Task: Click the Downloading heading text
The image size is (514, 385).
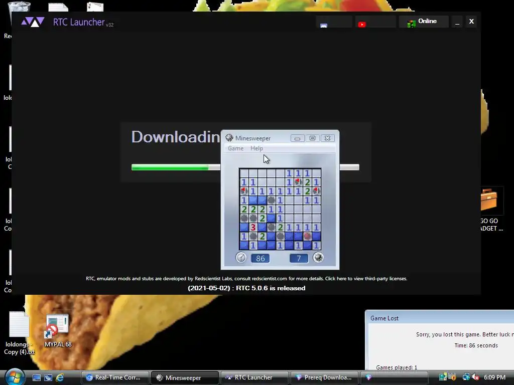Action: pos(176,137)
